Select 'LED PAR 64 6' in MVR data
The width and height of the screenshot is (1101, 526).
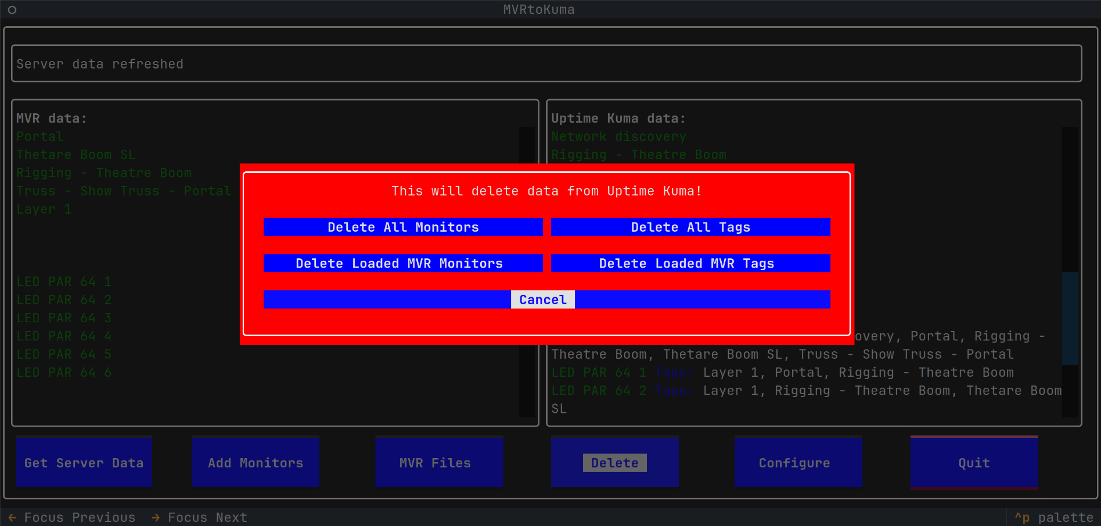point(64,372)
